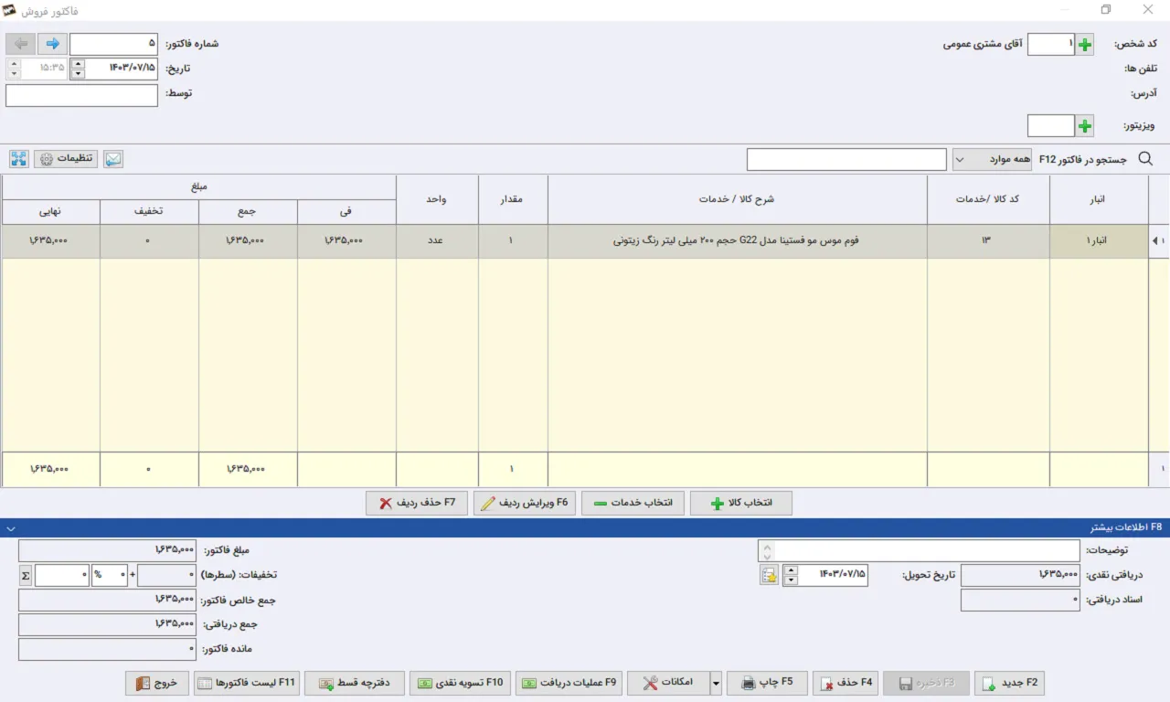Click F9 عملیات دریافت receipt operations
Screen dimensions: 1170x702
point(569,683)
